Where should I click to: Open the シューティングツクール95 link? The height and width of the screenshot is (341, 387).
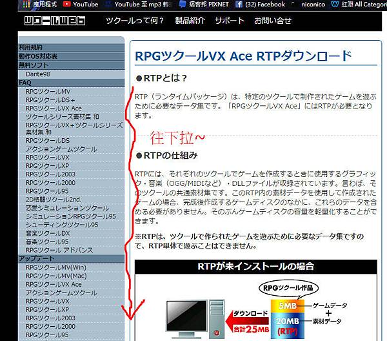click(x=62, y=225)
